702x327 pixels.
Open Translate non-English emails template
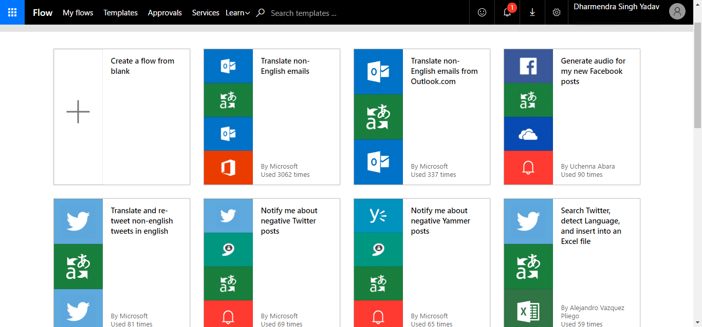tap(272, 117)
